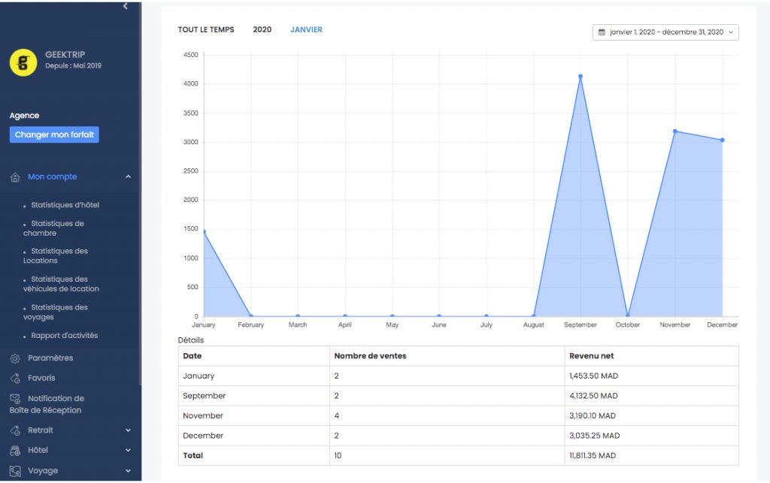Click the September peak data point
770x483 pixels.
click(581, 77)
